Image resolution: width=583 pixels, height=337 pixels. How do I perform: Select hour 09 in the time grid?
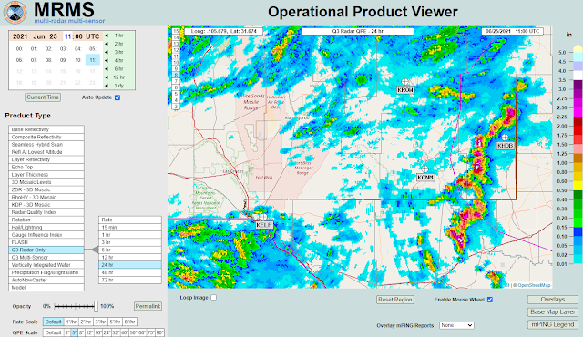63,60
